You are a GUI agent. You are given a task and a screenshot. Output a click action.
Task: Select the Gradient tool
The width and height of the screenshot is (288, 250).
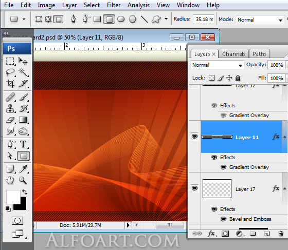point(23,120)
